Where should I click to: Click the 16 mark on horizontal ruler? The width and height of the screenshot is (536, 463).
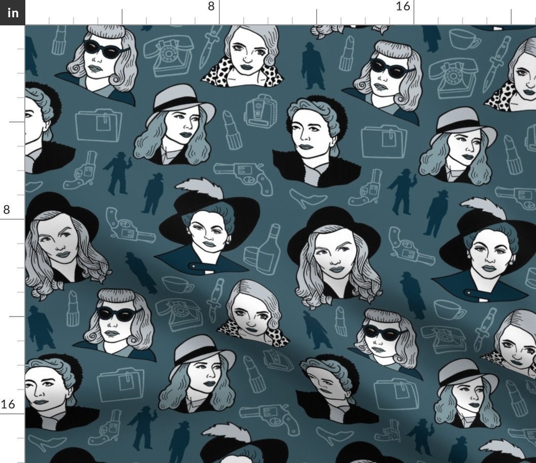[x=403, y=6]
